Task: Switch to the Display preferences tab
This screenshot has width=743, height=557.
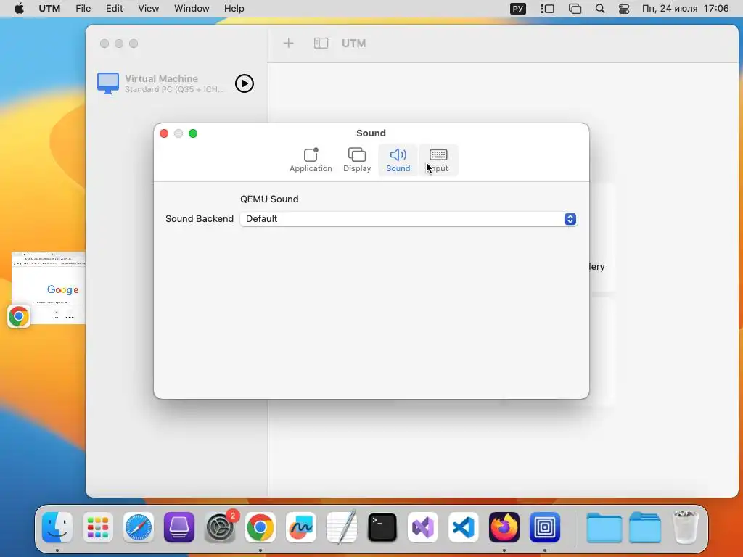Action: pyautogui.click(x=357, y=160)
